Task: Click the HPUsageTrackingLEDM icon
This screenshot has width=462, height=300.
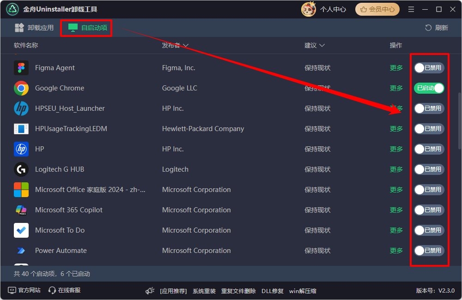Action: pos(21,129)
